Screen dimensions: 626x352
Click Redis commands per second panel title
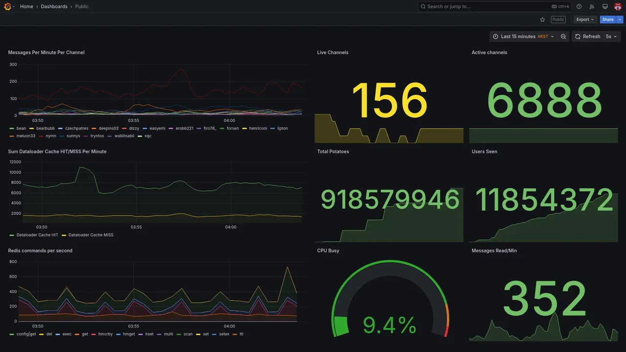(40, 251)
